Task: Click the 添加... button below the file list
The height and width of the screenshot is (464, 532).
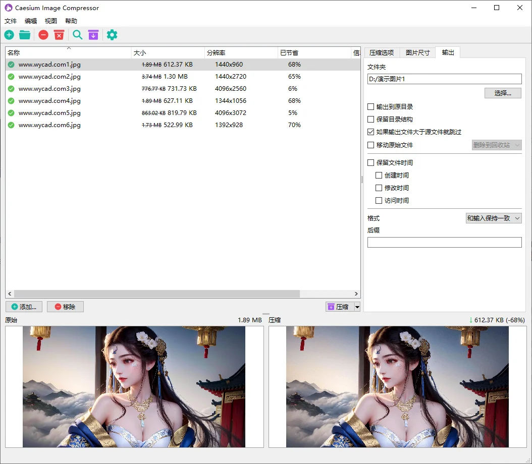Action: [x=24, y=307]
